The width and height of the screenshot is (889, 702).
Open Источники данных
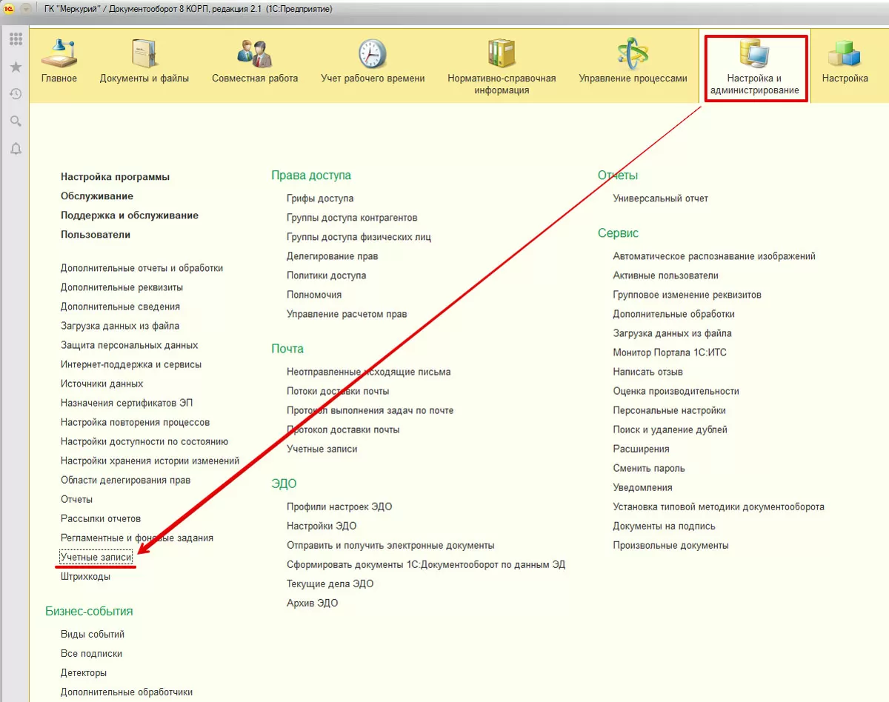coord(102,384)
